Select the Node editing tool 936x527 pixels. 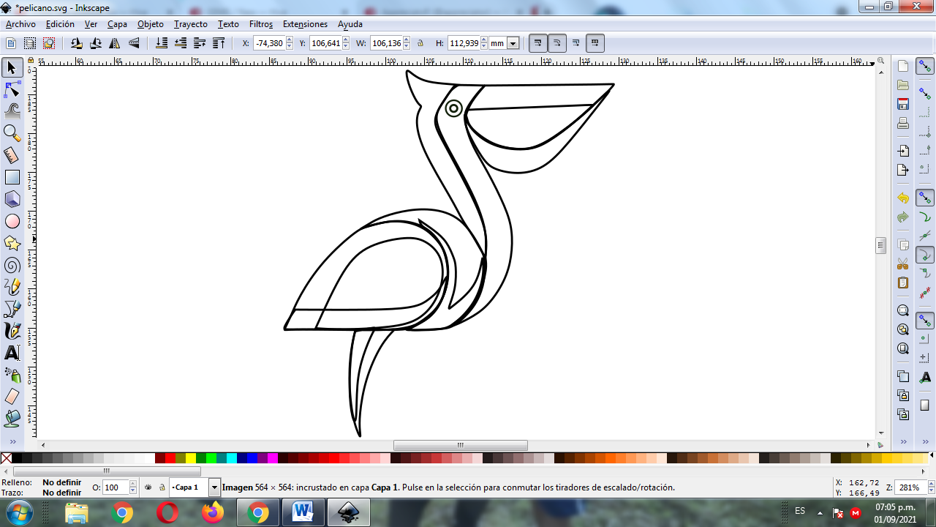[12, 90]
